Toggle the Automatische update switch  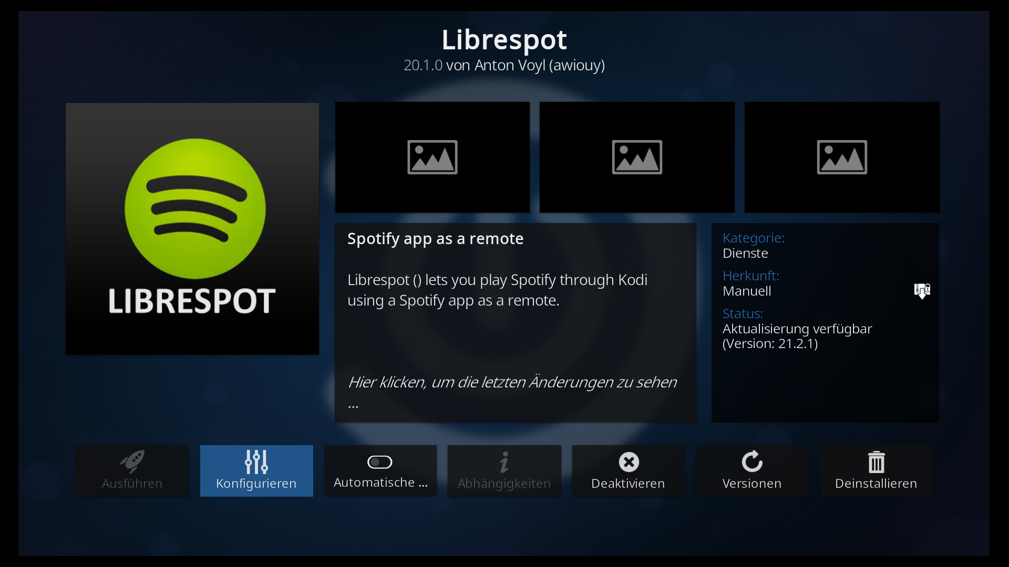[x=380, y=462]
